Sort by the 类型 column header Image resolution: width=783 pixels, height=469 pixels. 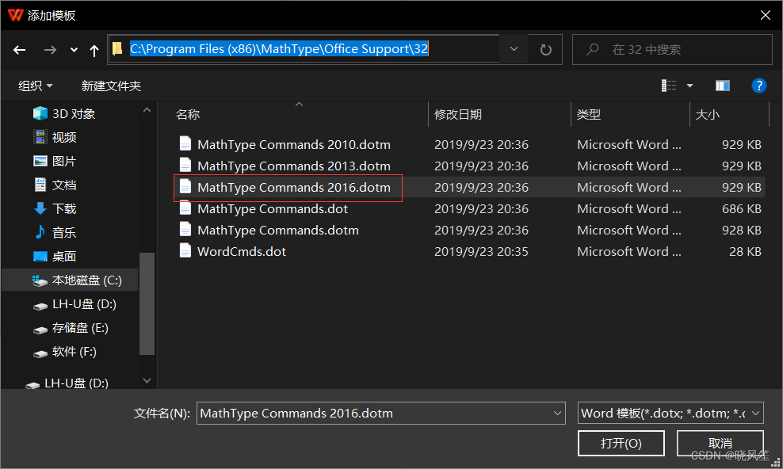tap(589, 114)
